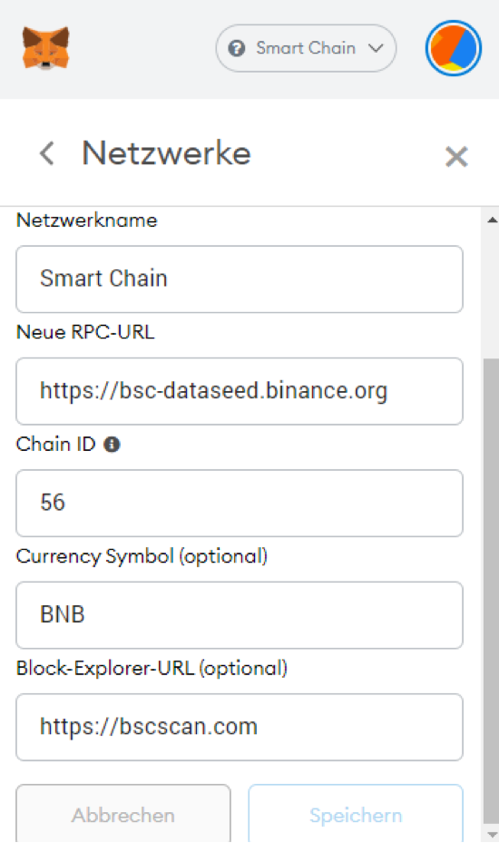Click the MetaMask fox logo

pyautogui.click(x=45, y=48)
